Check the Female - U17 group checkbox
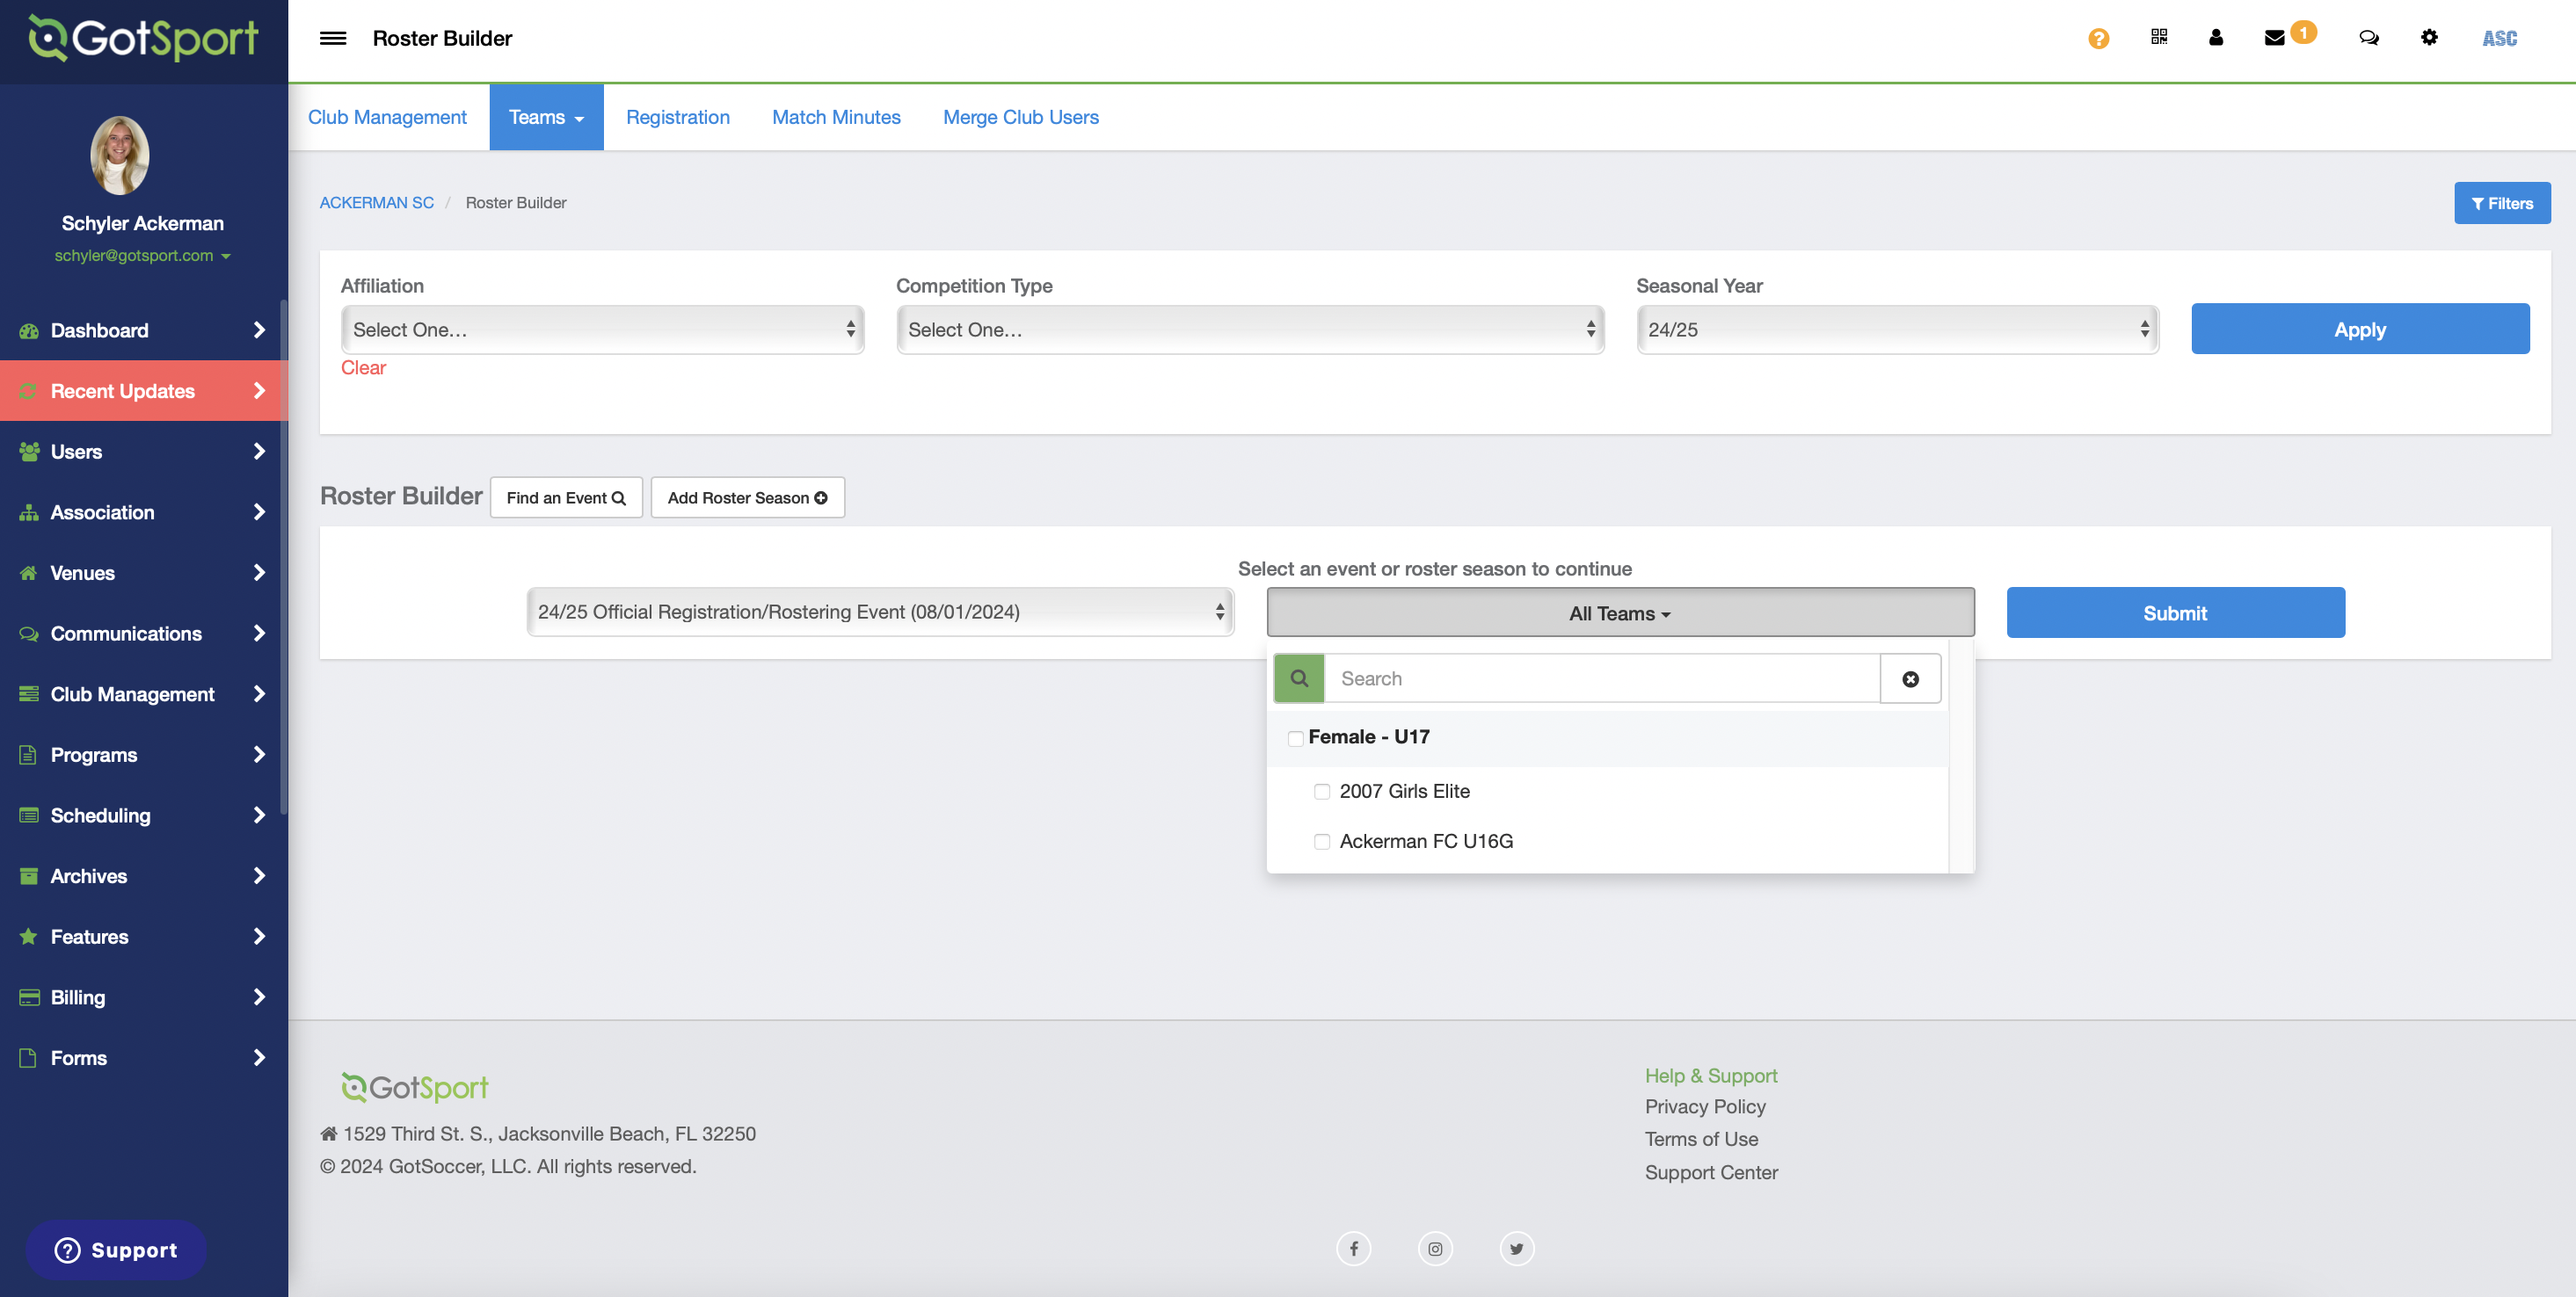 [x=1296, y=738]
